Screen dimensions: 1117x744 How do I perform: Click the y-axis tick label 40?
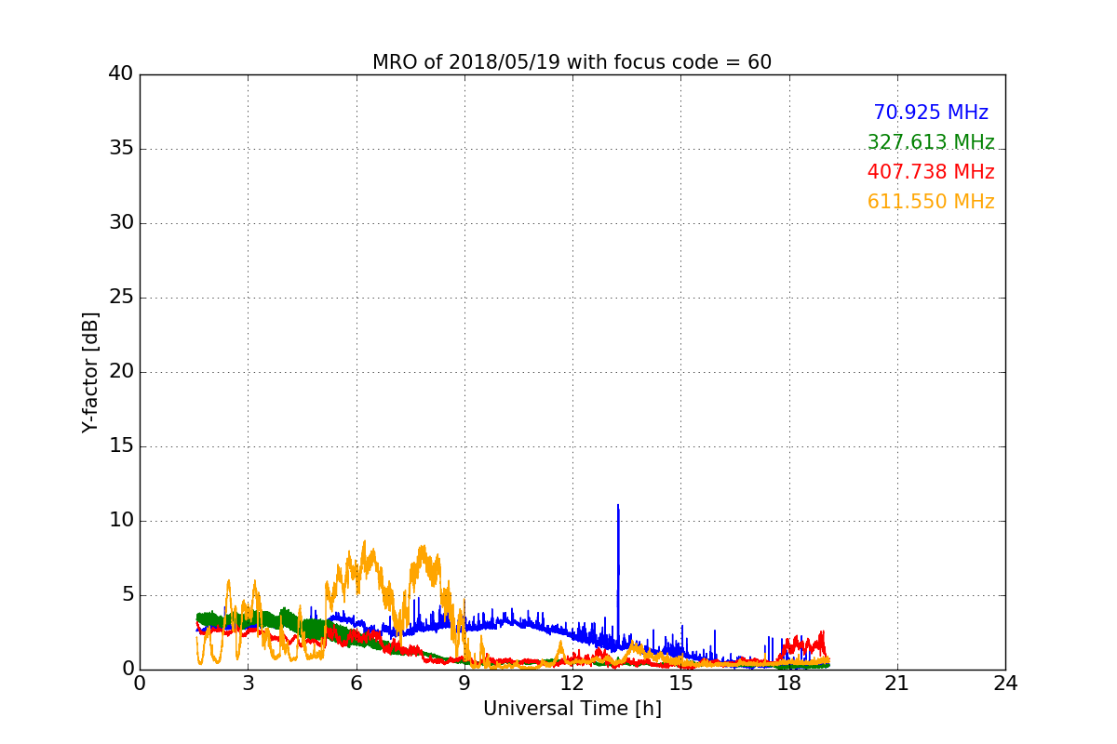point(121,74)
